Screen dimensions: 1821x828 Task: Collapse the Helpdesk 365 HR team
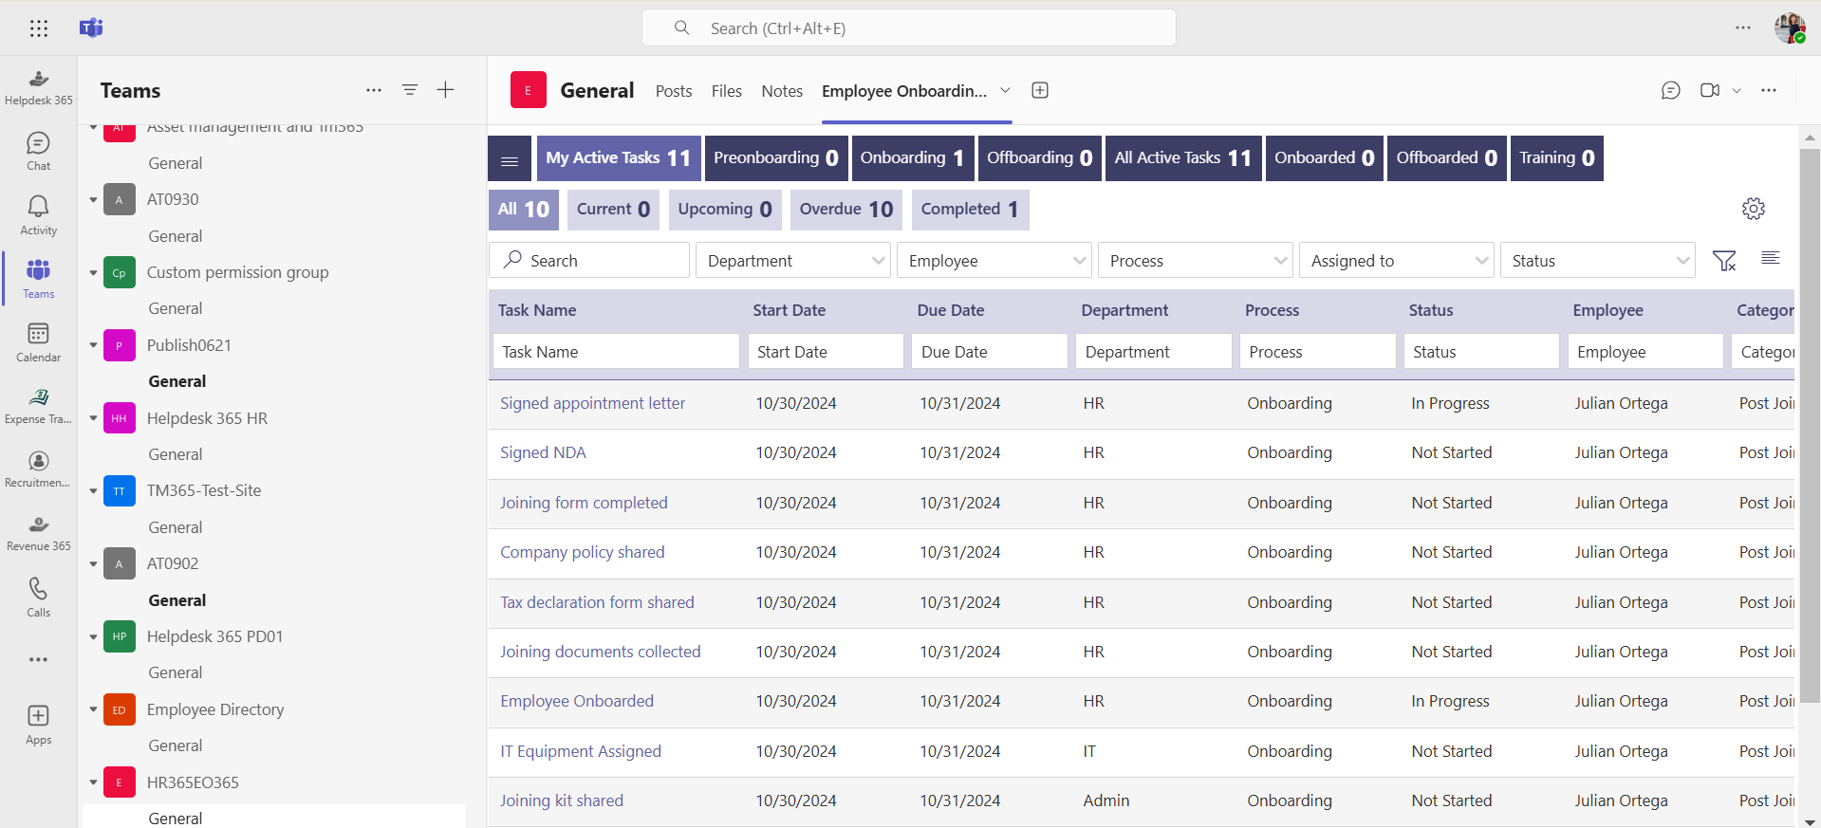point(94,418)
